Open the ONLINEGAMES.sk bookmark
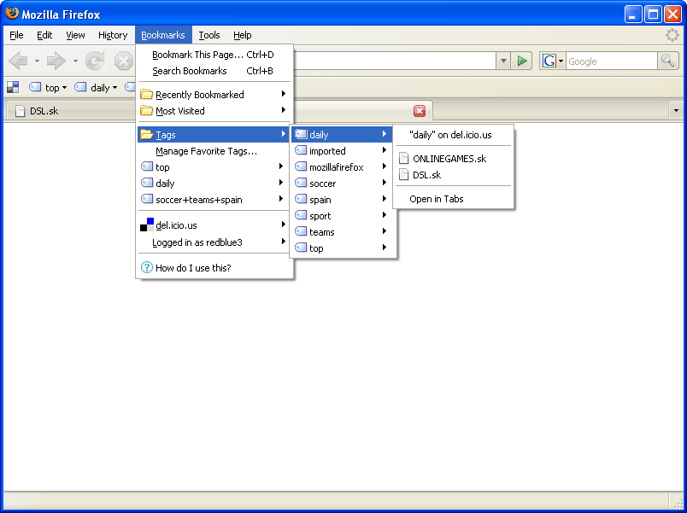687x513 pixels. [453, 159]
